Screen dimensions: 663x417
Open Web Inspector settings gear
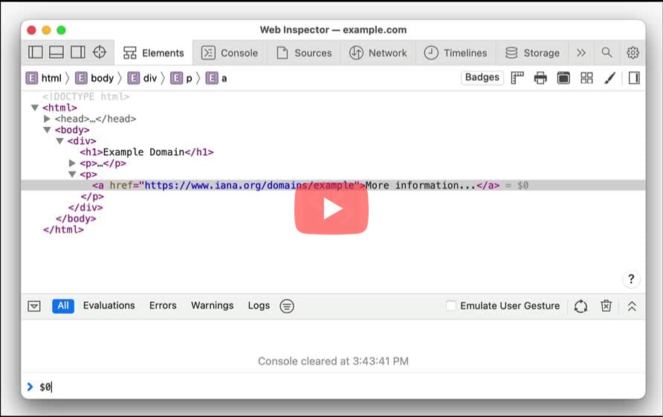coord(633,53)
